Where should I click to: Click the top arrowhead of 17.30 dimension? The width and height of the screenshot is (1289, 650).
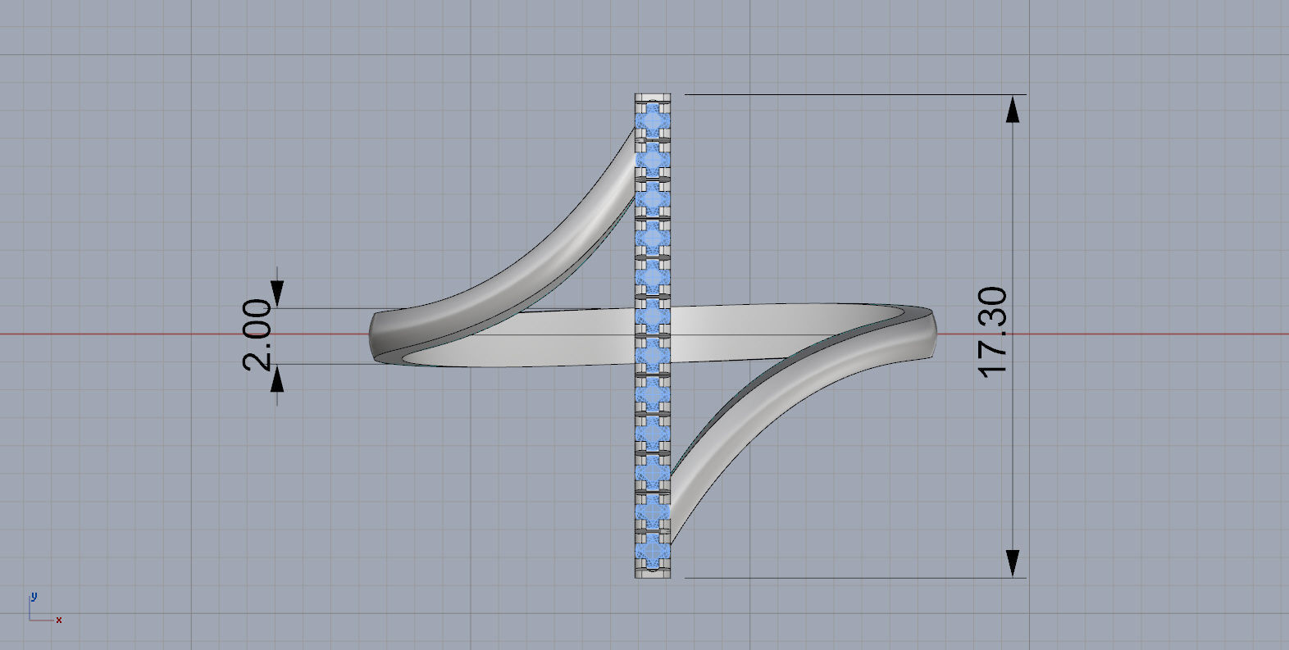(1014, 109)
